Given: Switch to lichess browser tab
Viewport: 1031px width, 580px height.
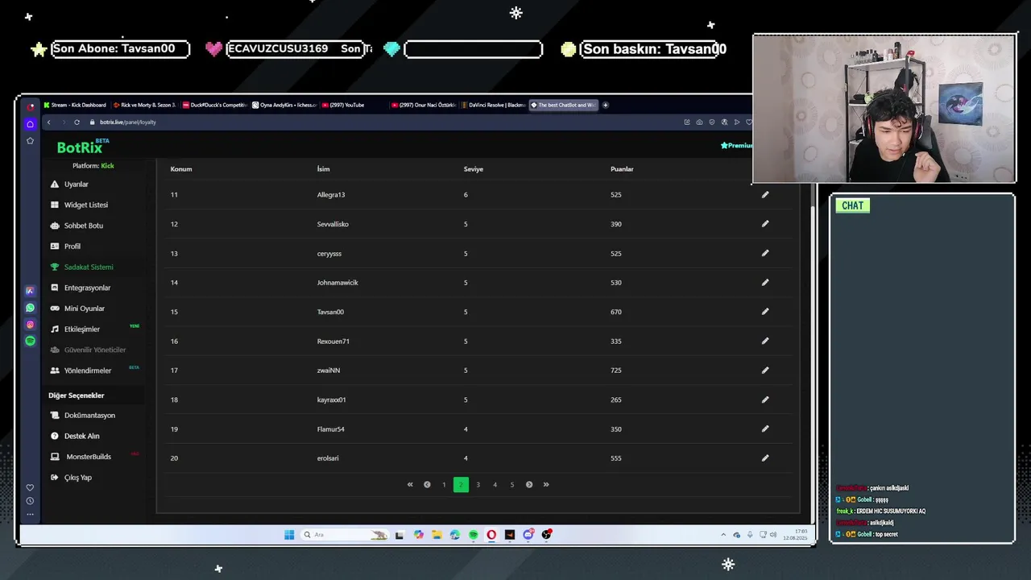Looking at the screenshot, I should click(x=284, y=105).
